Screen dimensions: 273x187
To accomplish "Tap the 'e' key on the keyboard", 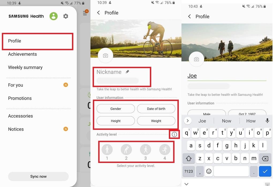I will (x=204, y=133).
